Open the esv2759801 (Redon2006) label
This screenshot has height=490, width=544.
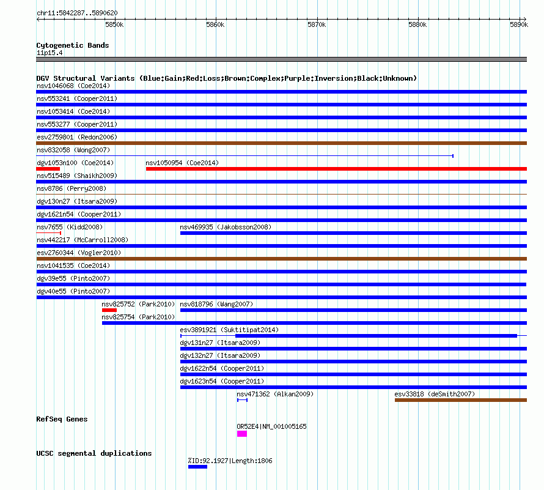click(x=77, y=137)
